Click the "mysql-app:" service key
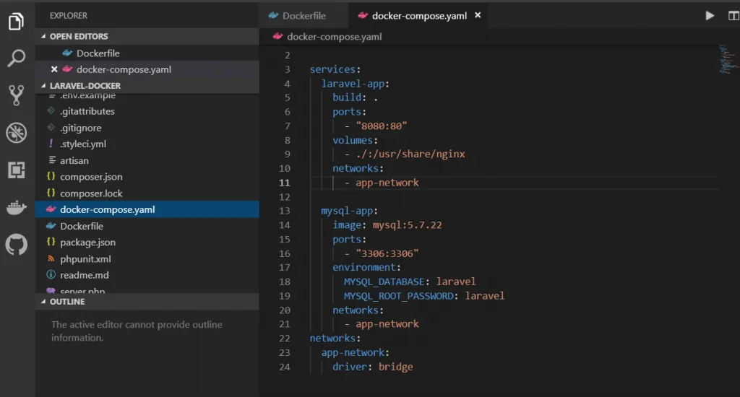This screenshot has height=397, width=740. coord(349,211)
